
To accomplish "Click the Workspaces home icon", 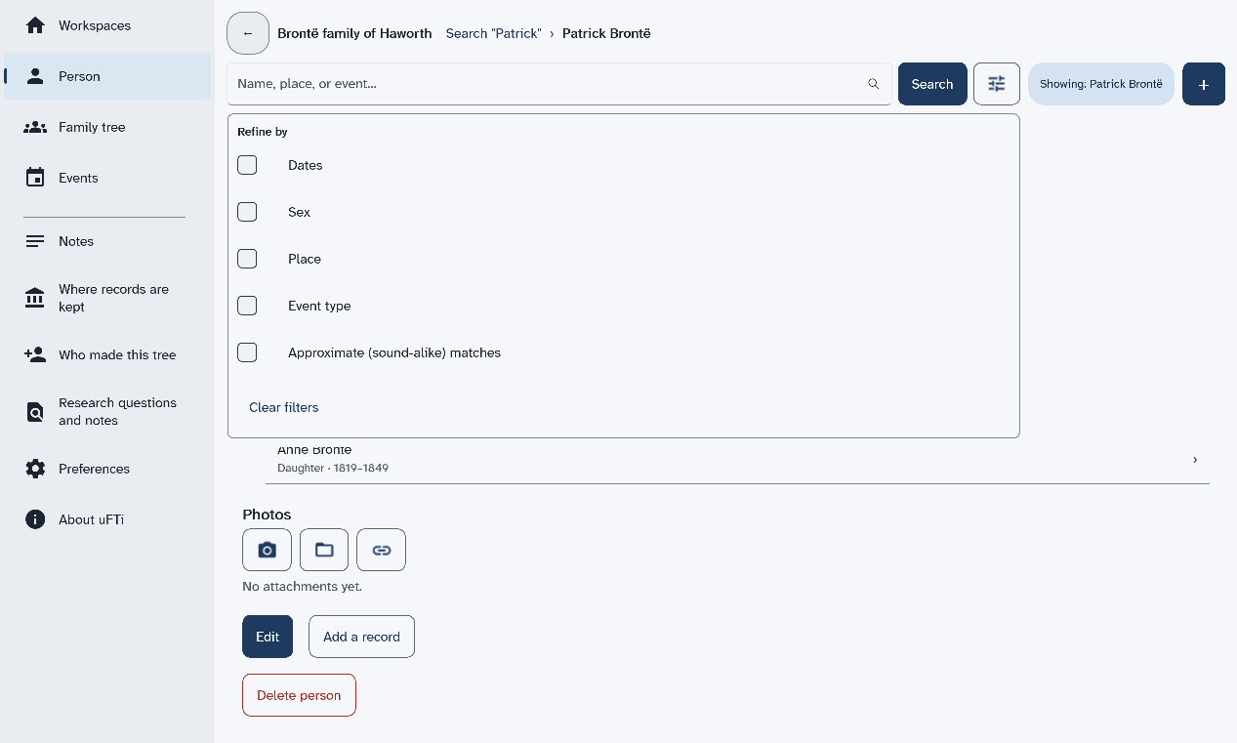I will (x=35, y=25).
